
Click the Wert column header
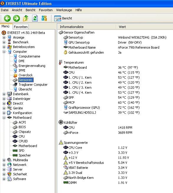point(144,27)
